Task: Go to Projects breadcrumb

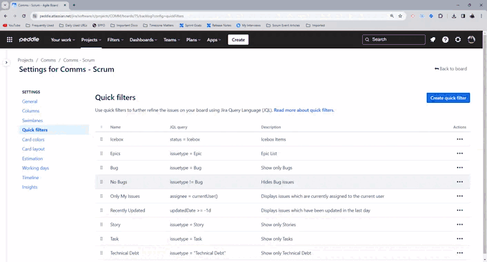Action: tap(25, 60)
